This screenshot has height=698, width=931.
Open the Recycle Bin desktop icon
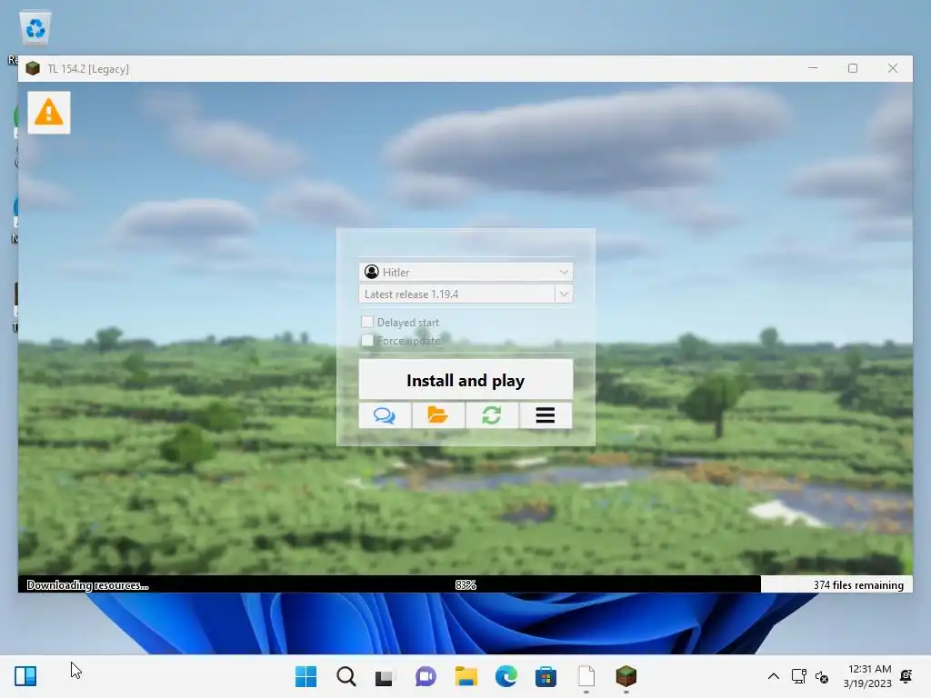35,28
